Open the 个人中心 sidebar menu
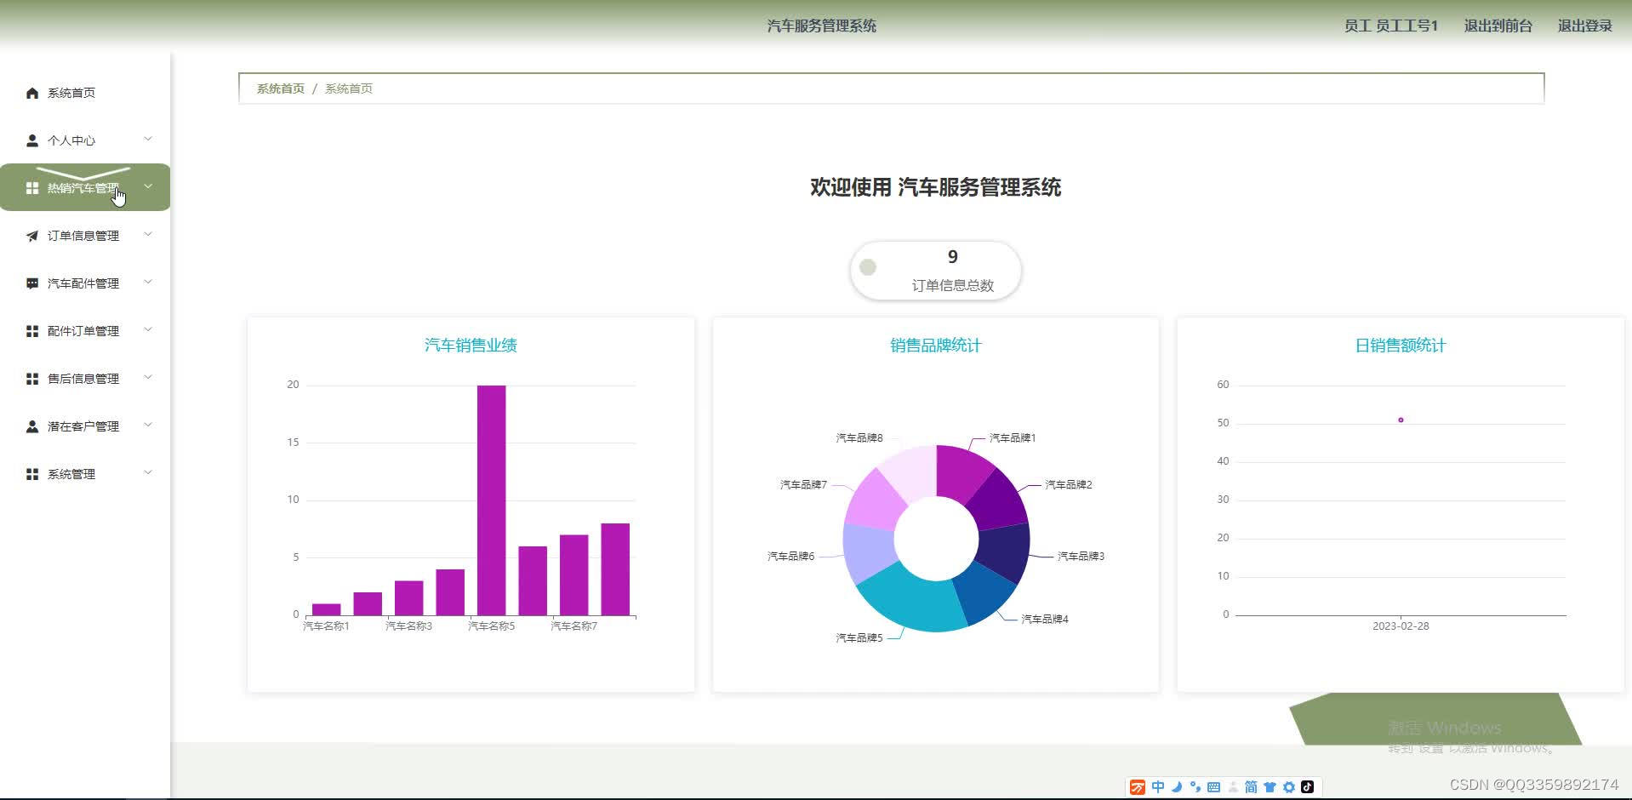Image resolution: width=1632 pixels, height=800 pixels. click(x=85, y=140)
